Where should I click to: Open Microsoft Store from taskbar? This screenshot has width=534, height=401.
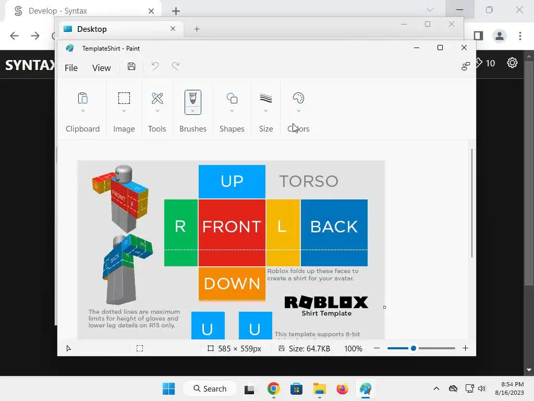coord(296,388)
